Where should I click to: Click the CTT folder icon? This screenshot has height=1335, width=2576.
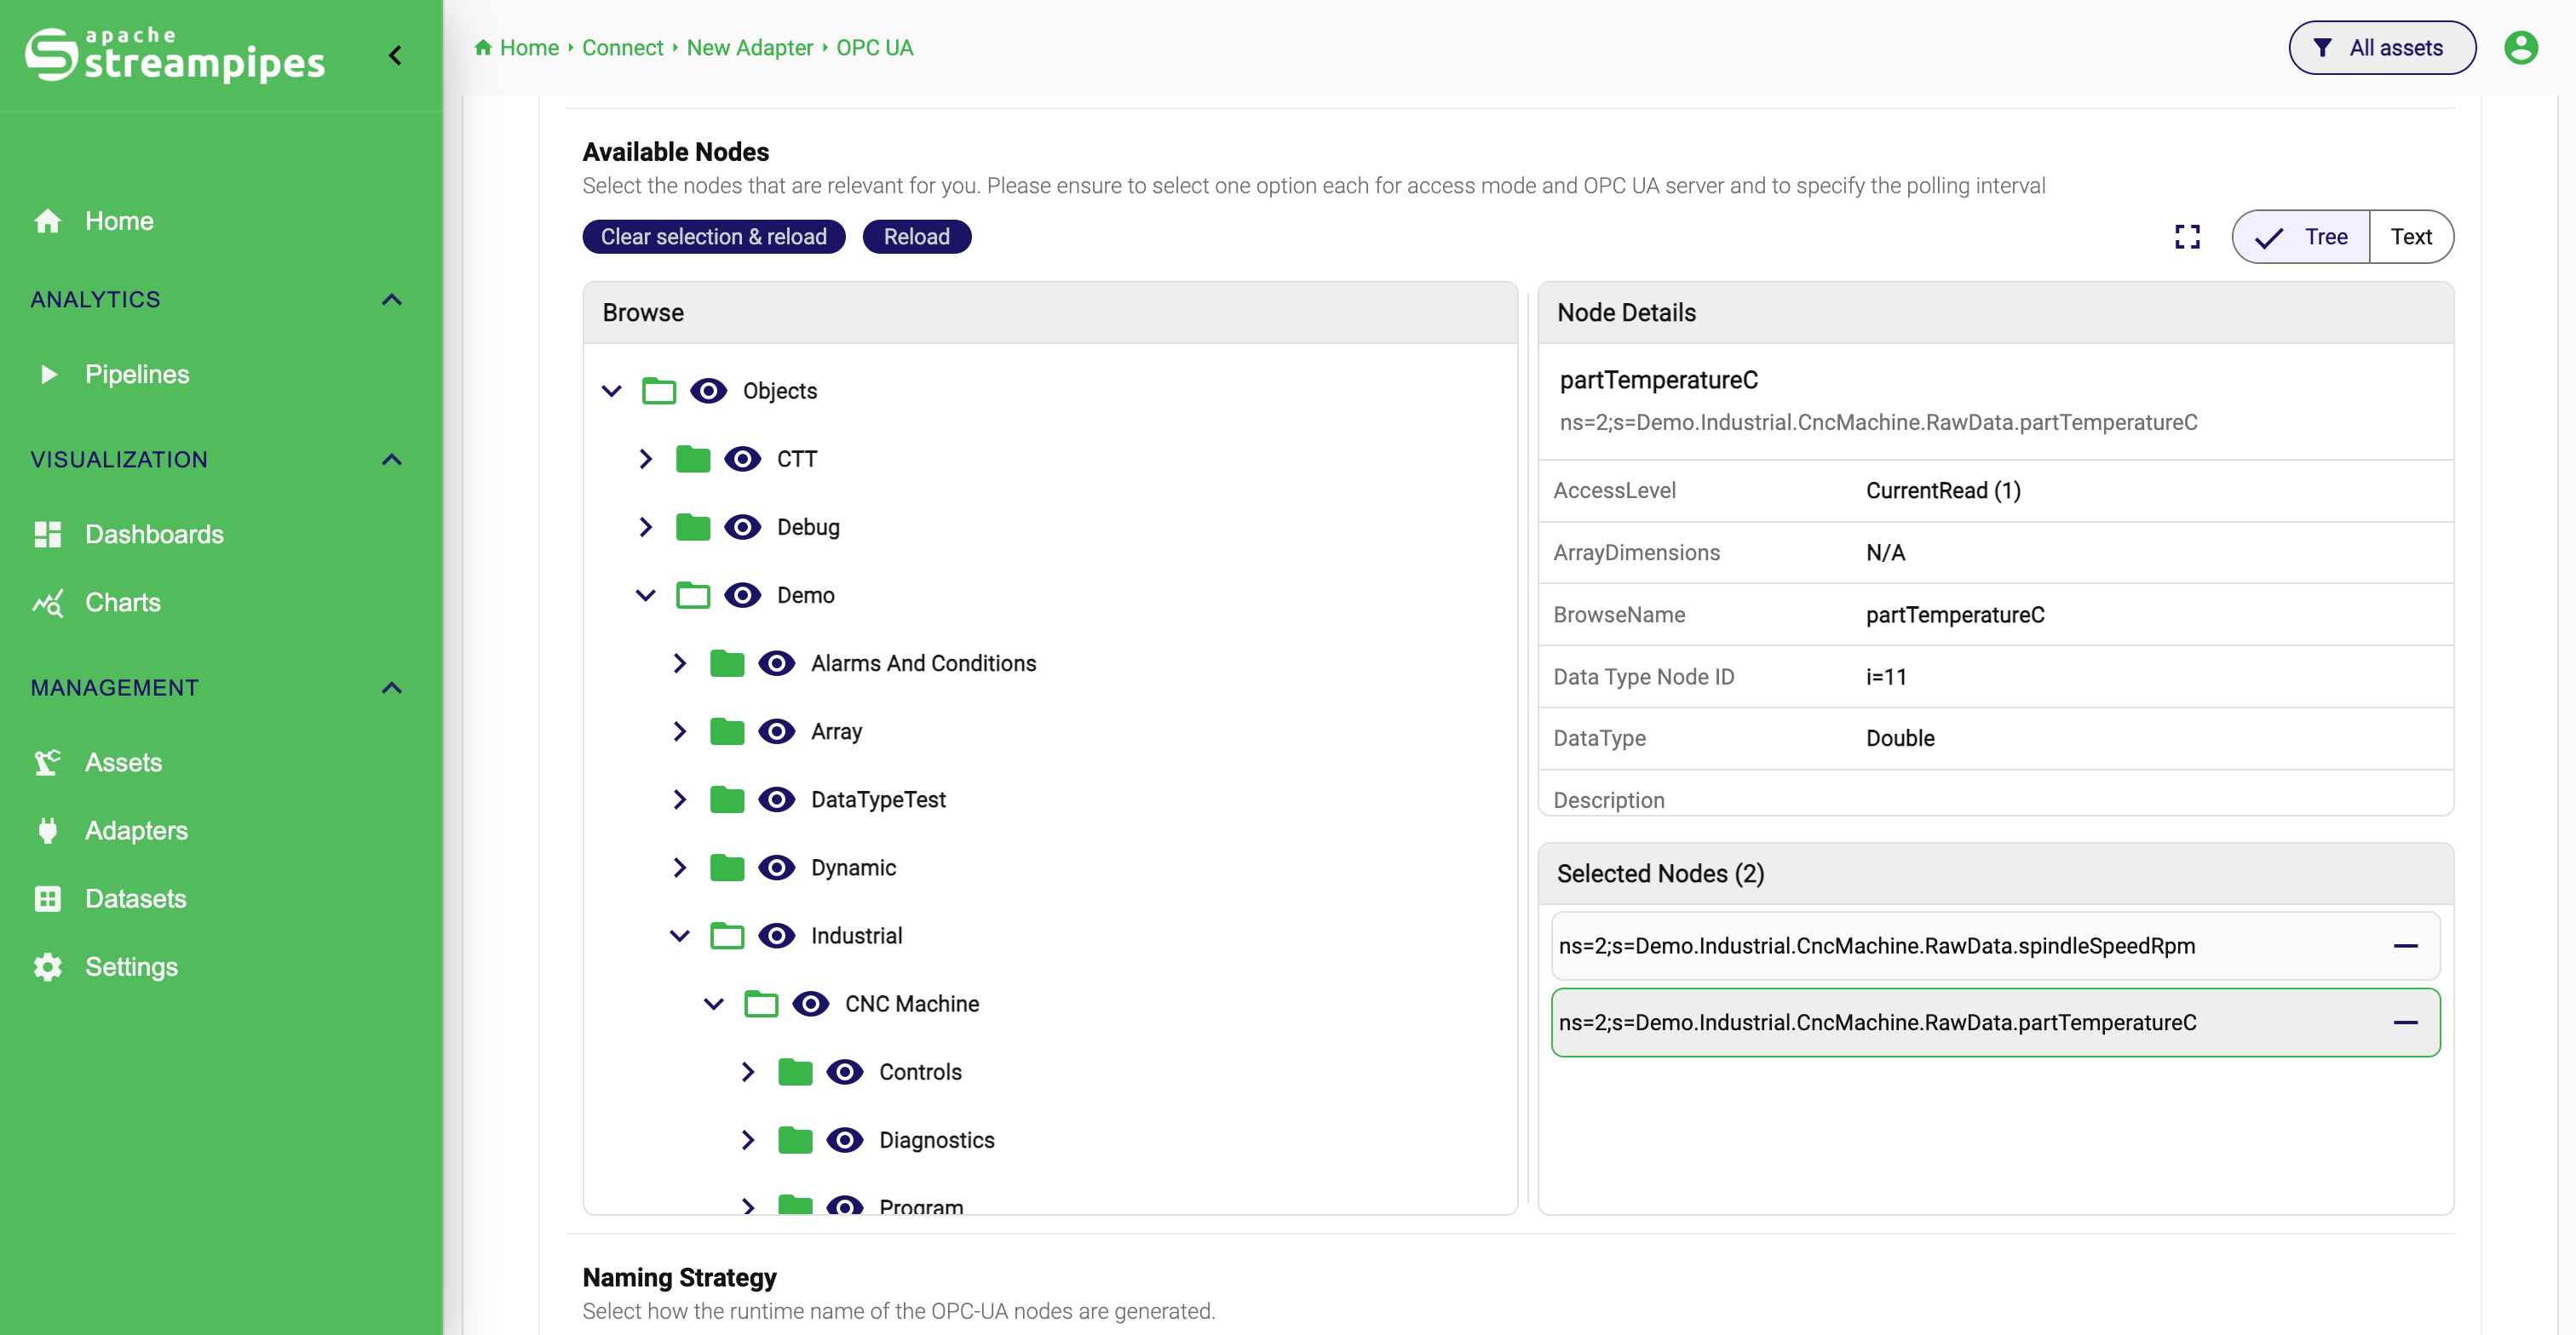click(x=692, y=459)
